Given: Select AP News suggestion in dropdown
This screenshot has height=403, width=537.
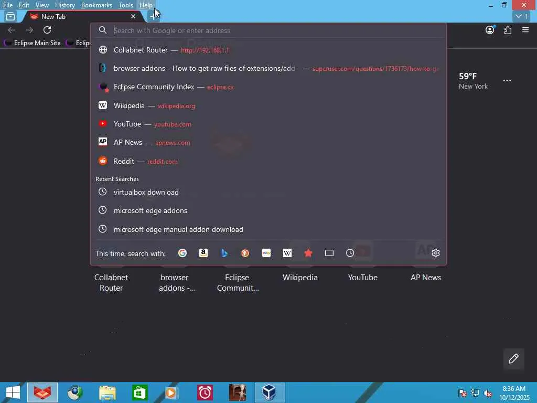Looking at the screenshot, I should [268, 143].
